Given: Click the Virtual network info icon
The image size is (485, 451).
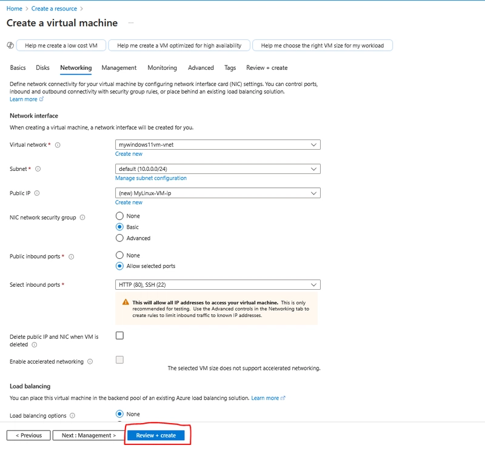Looking at the screenshot, I should click(58, 145).
